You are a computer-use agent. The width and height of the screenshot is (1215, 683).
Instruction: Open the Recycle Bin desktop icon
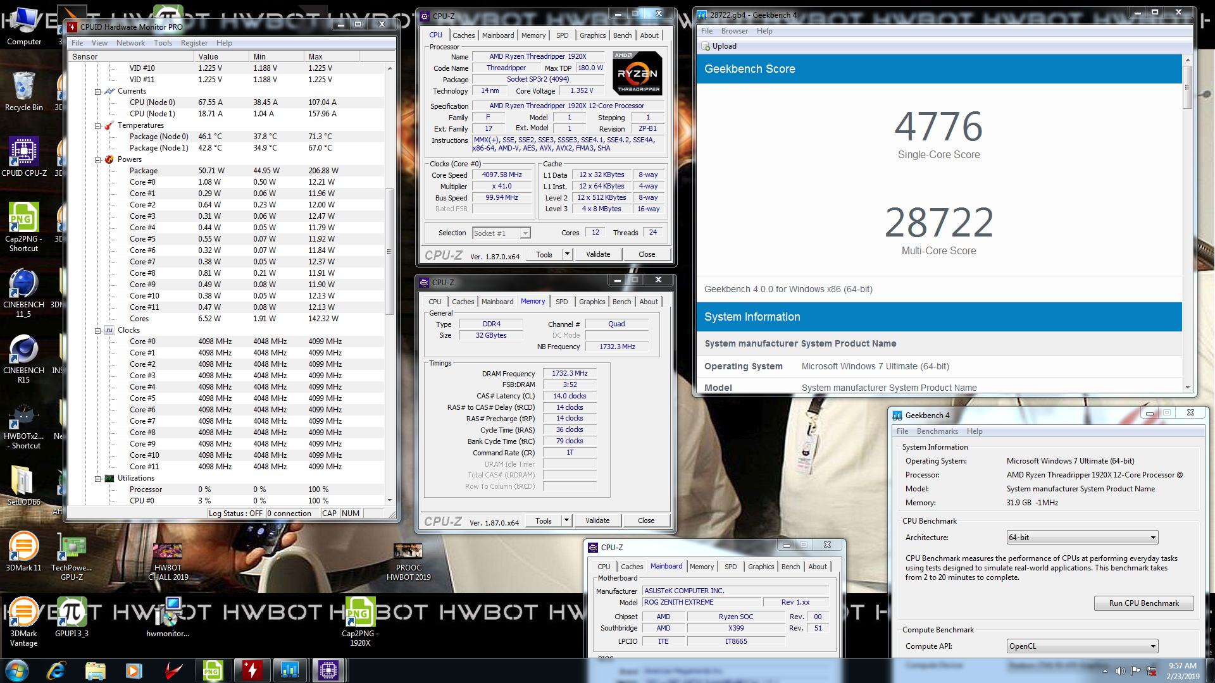coord(24,92)
